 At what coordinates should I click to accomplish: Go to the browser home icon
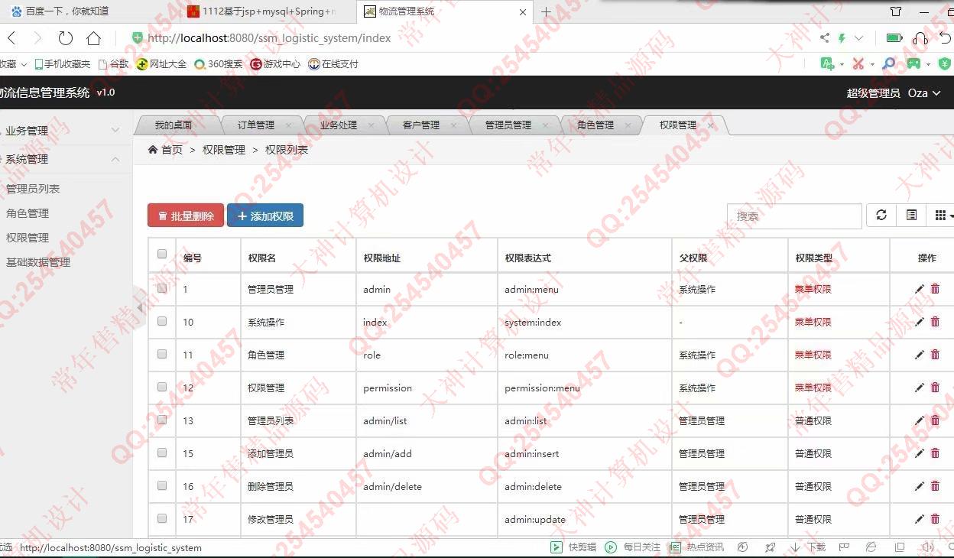coord(93,38)
